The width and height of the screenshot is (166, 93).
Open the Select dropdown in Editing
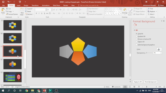[x=151, y=14]
